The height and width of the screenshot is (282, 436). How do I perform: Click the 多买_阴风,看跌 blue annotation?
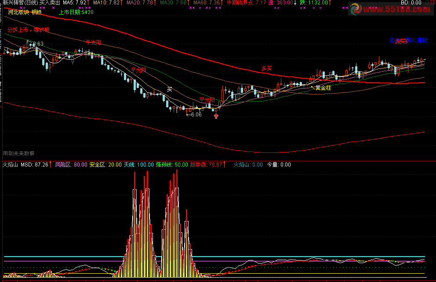409,40
